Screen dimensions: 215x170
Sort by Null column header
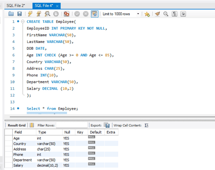coord(69,132)
